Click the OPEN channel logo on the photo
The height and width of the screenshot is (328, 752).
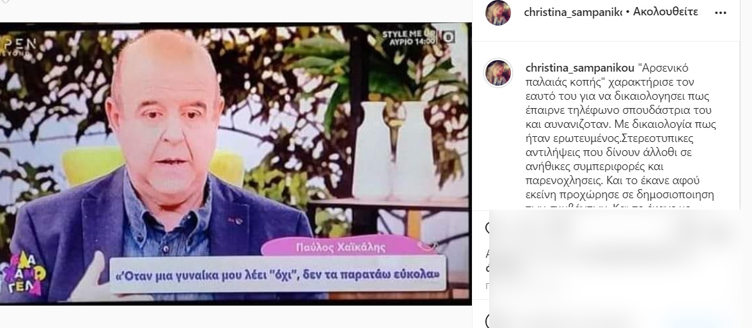(x=18, y=47)
